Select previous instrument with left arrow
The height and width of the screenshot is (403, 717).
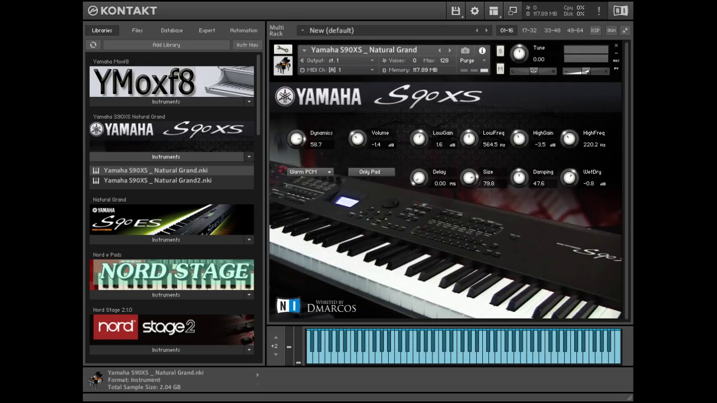click(x=439, y=50)
